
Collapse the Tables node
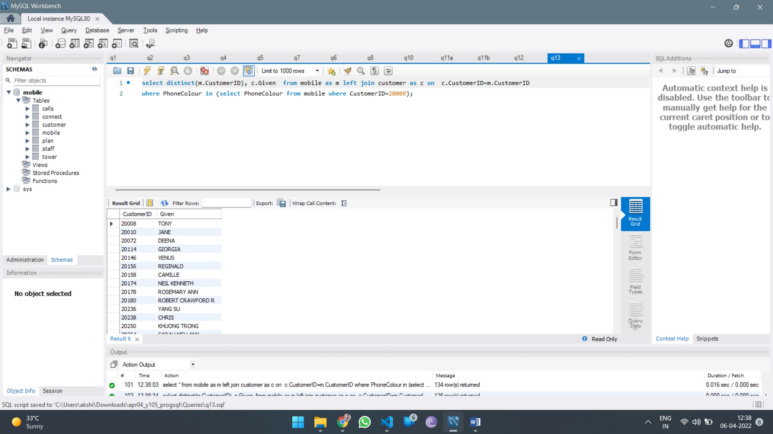[x=18, y=100]
